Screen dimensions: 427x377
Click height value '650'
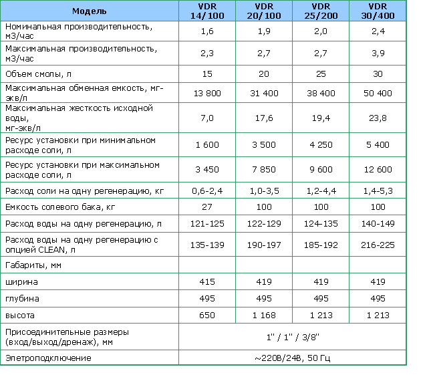coord(207,315)
